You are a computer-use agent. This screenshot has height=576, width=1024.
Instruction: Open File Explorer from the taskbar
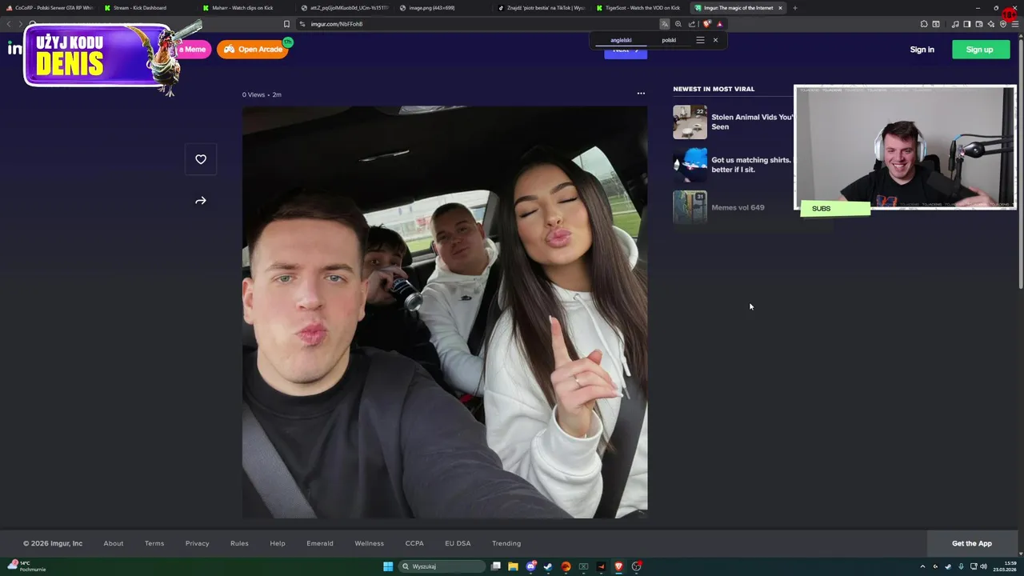513,566
